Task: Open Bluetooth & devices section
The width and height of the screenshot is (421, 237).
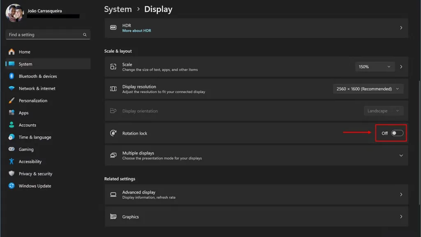Action: (x=48, y=76)
